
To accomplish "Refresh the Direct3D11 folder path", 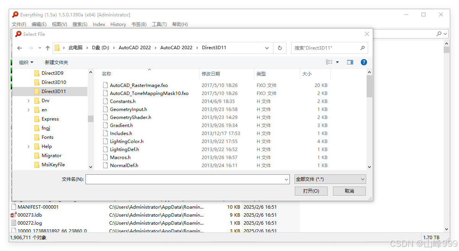I will [x=280, y=48].
